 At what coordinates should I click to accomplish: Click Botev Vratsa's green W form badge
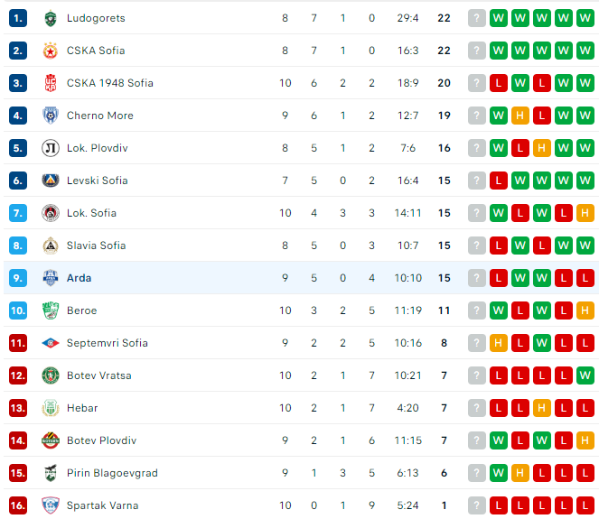tap(585, 375)
